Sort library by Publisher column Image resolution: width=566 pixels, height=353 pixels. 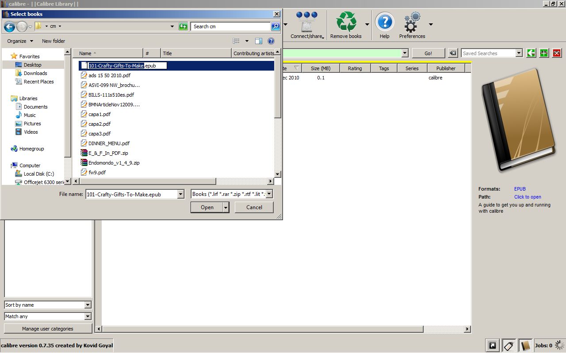(446, 68)
